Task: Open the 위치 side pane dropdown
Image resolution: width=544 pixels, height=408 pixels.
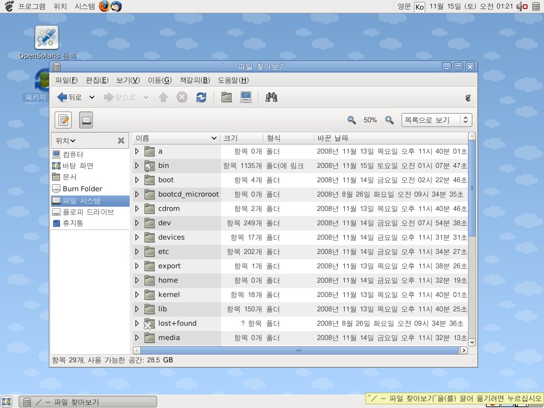Action: pos(65,140)
